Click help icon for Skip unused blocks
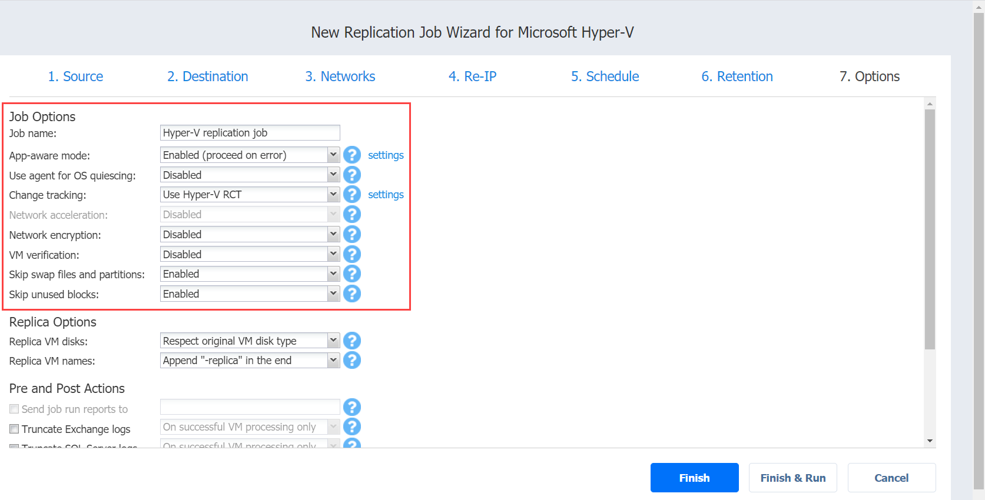 (x=352, y=294)
